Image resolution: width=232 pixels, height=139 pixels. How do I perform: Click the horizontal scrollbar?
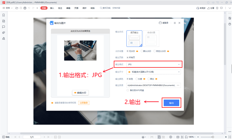117,133
